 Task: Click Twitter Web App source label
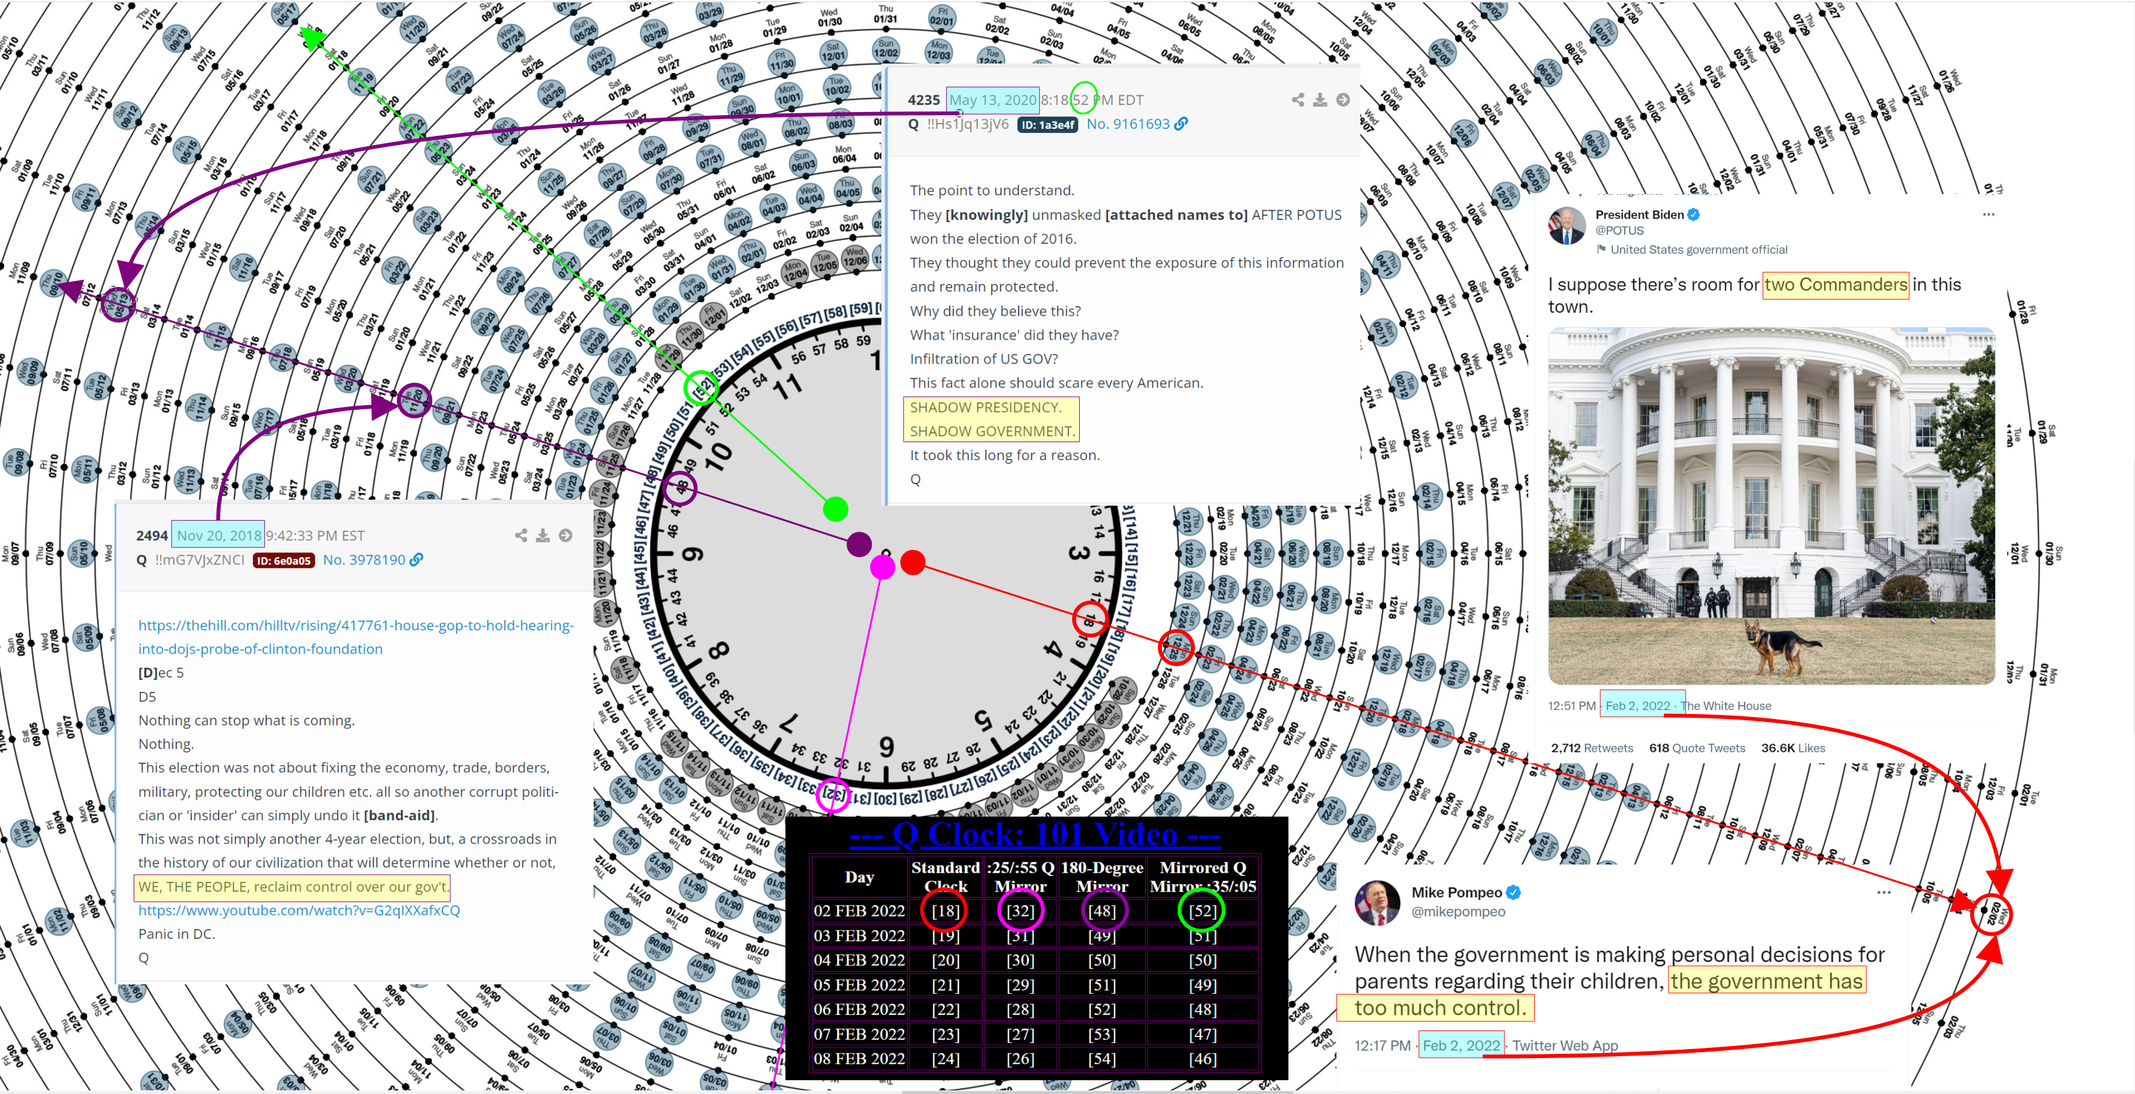coord(1565,1046)
